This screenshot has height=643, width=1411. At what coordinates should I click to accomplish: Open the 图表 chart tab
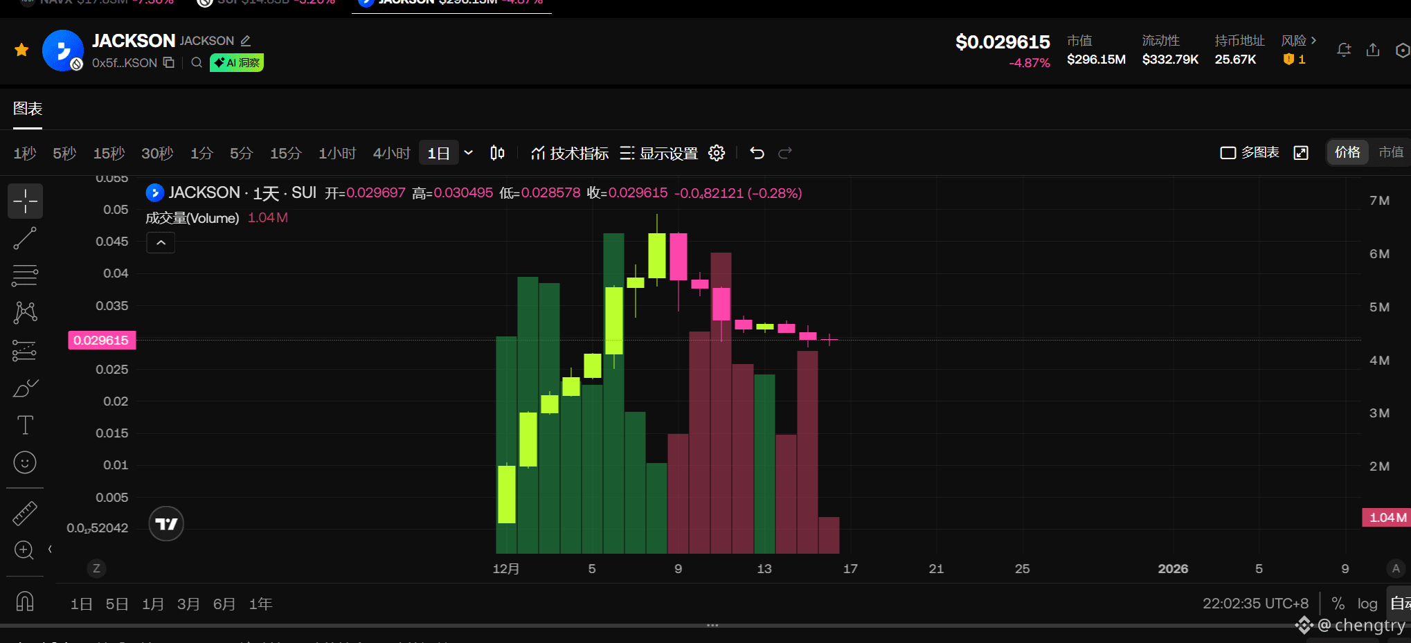(x=28, y=109)
